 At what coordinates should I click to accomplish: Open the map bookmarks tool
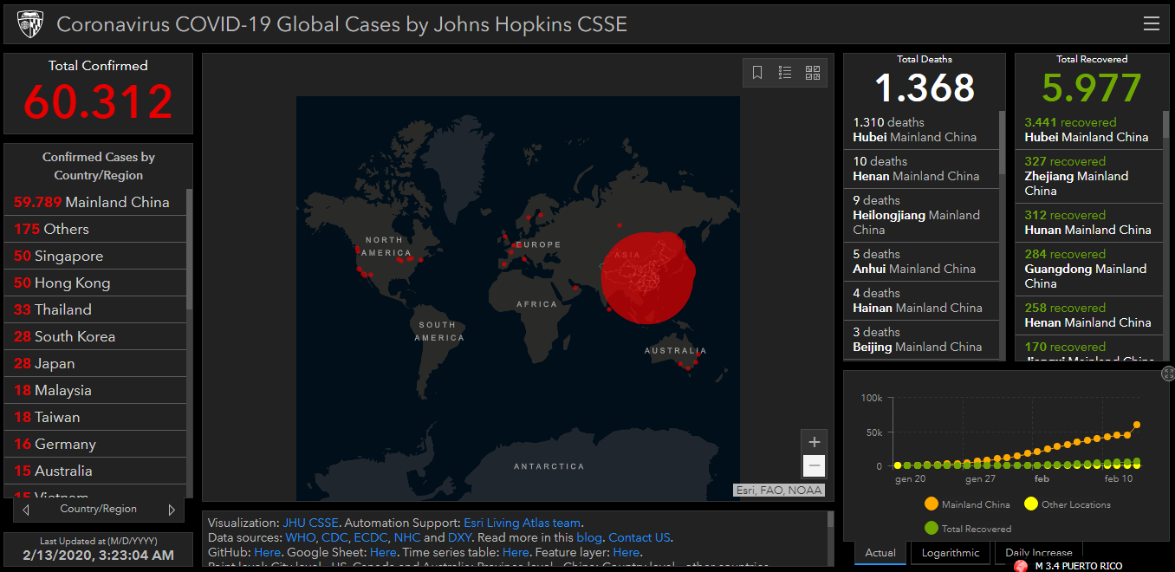pyautogui.click(x=757, y=73)
